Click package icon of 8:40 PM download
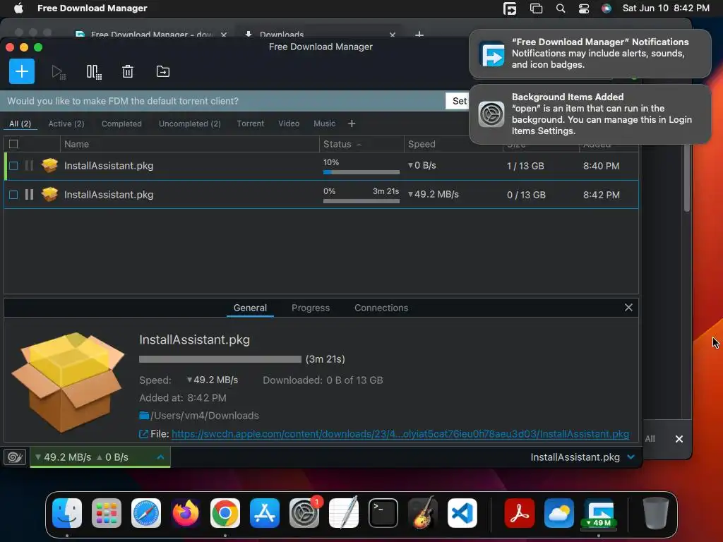723x542 pixels. (49, 165)
